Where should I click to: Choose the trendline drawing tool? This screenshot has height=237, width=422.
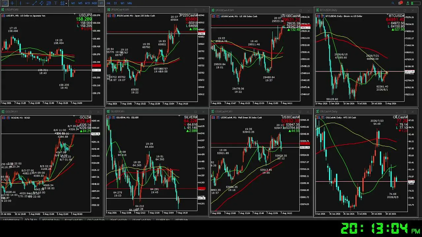click(34, 3)
